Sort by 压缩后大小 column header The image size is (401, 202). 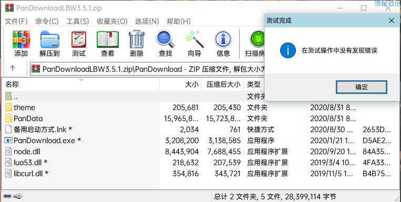point(222,84)
